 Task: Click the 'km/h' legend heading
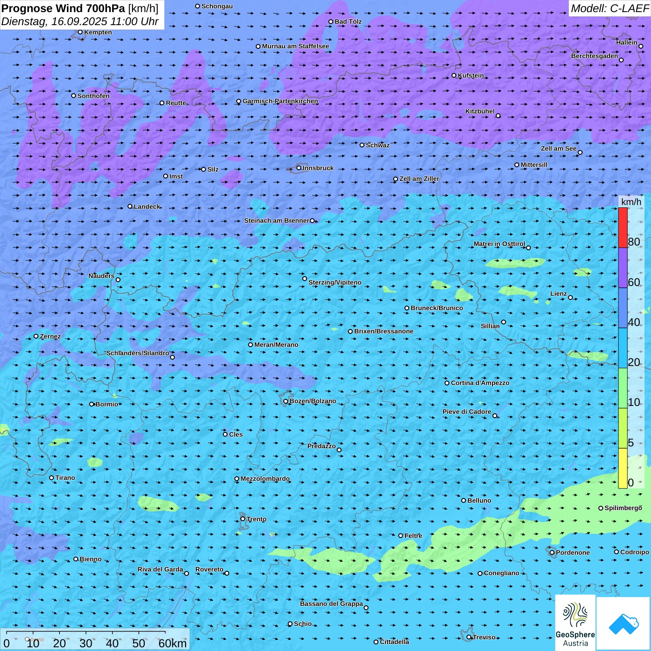[x=631, y=202]
